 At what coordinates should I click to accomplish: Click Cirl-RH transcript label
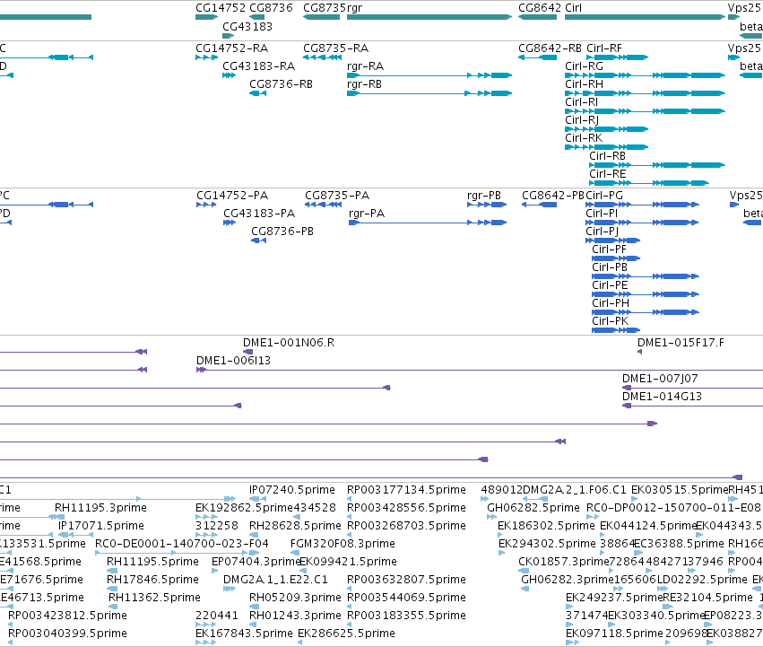584,84
